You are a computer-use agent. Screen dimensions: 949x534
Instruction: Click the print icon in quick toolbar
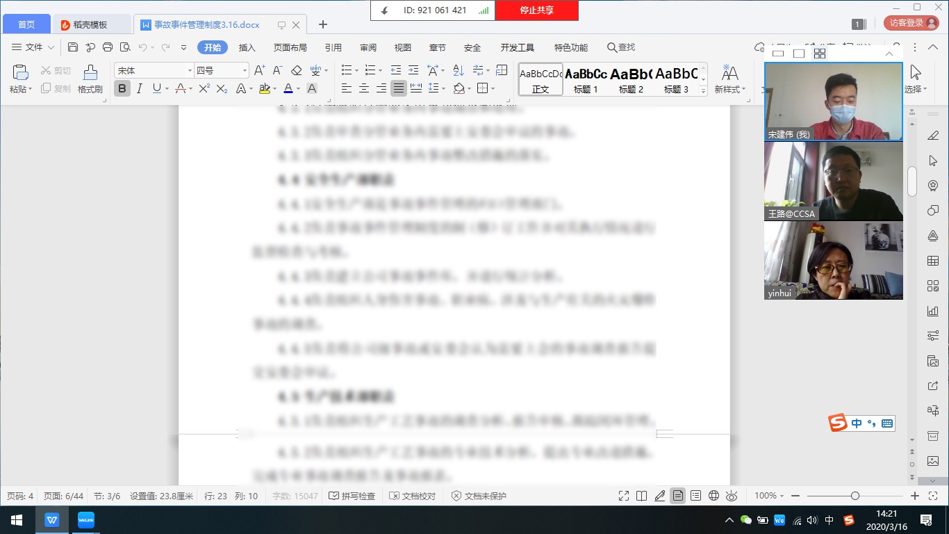coord(108,47)
